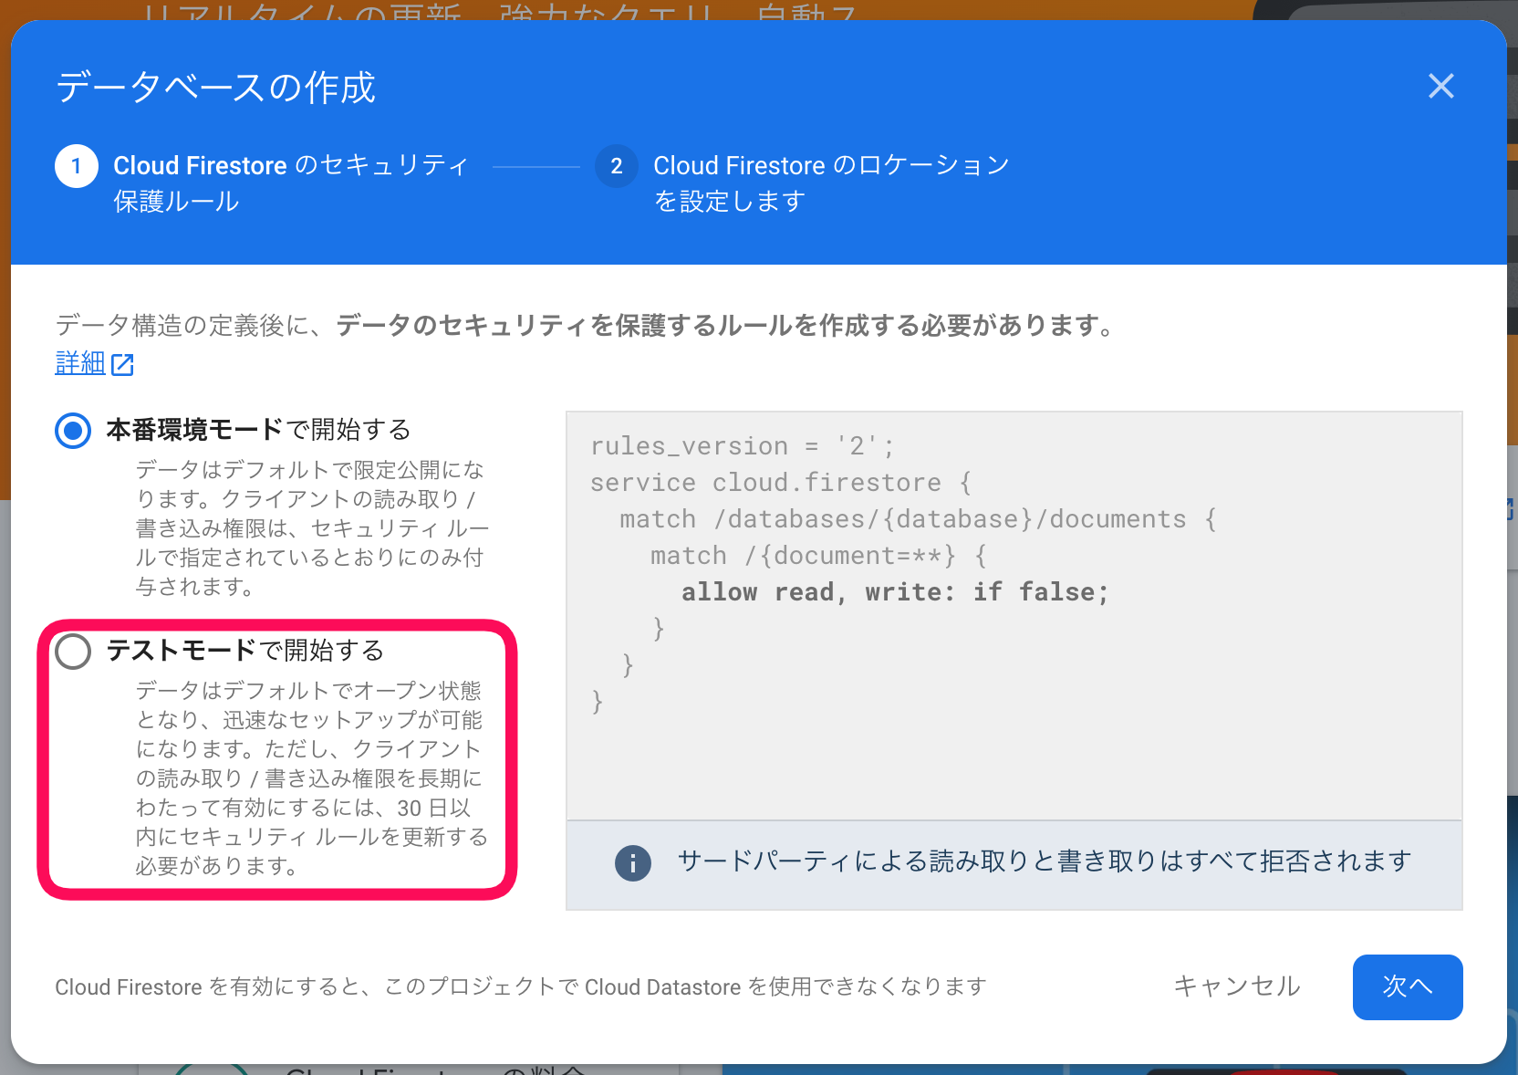Go to step 1 Cloud Firestore のセキュリティ保護ルール
Viewport: 1518px width, 1075px height.
click(x=263, y=183)
